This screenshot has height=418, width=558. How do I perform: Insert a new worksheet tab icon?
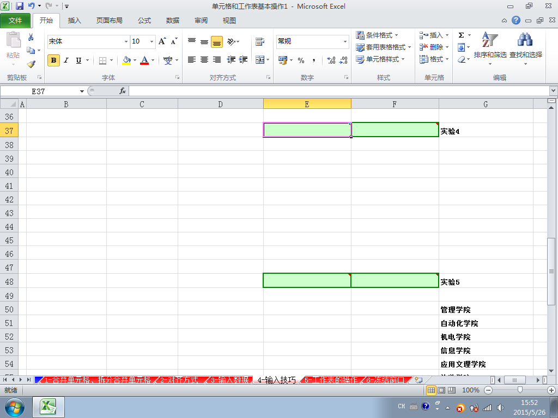419,379
